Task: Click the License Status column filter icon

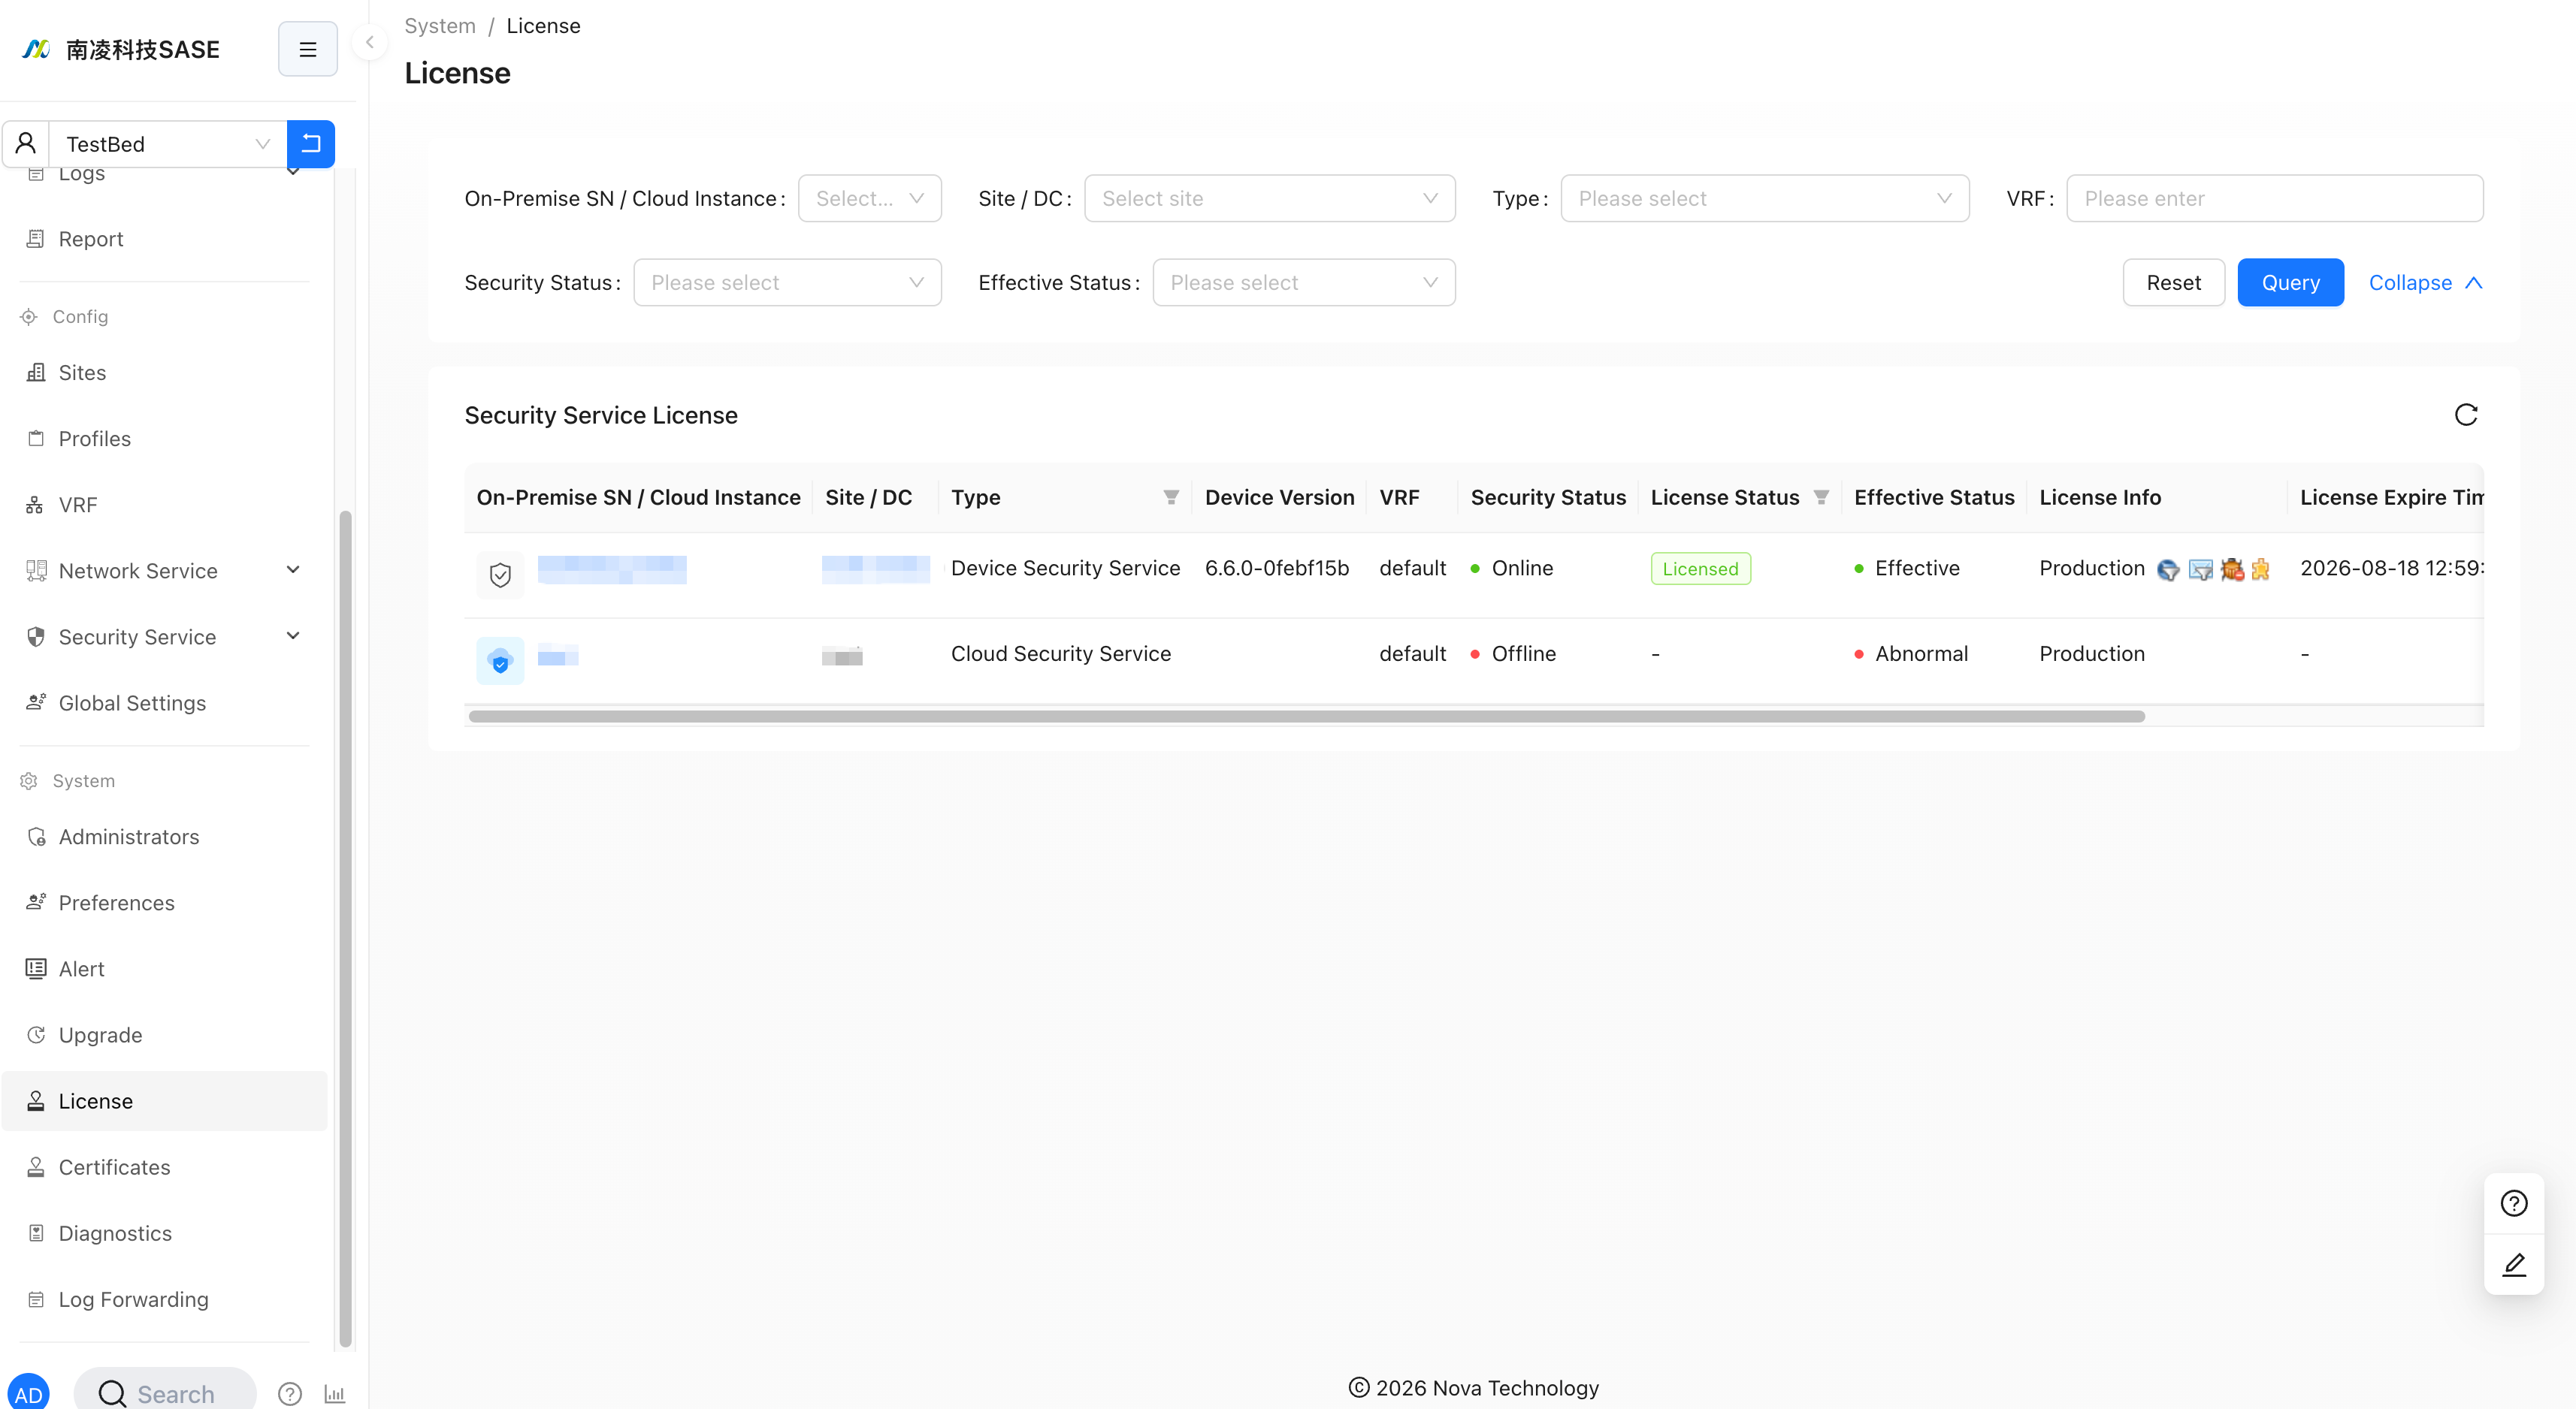Action: coord(1821,498)
